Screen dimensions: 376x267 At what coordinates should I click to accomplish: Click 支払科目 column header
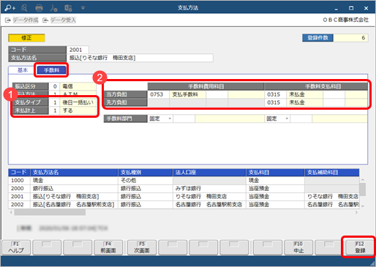(x=275, y=173)
